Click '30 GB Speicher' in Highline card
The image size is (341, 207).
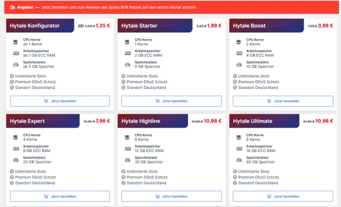pyautogui.click(x=149, y=162)
